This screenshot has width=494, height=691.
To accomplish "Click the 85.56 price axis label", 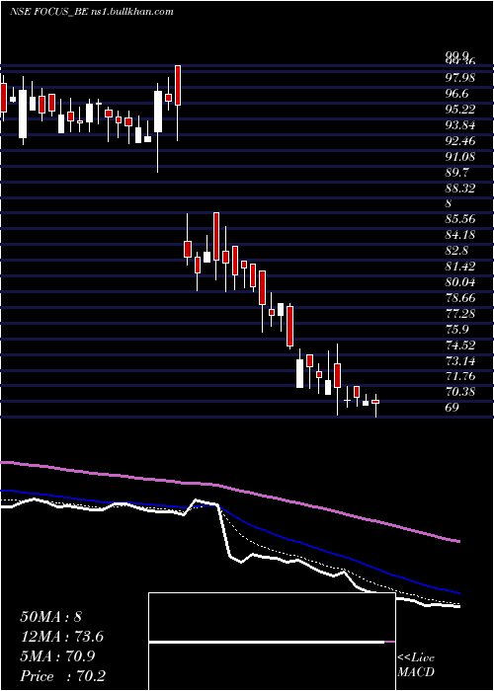I will 460,219.
